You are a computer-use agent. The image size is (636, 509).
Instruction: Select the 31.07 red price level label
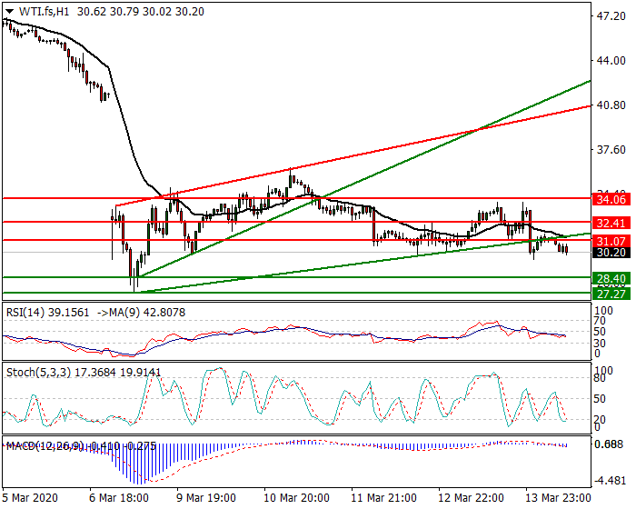pos(611,241)
